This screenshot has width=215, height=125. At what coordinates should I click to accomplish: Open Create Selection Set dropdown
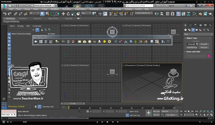144,13
